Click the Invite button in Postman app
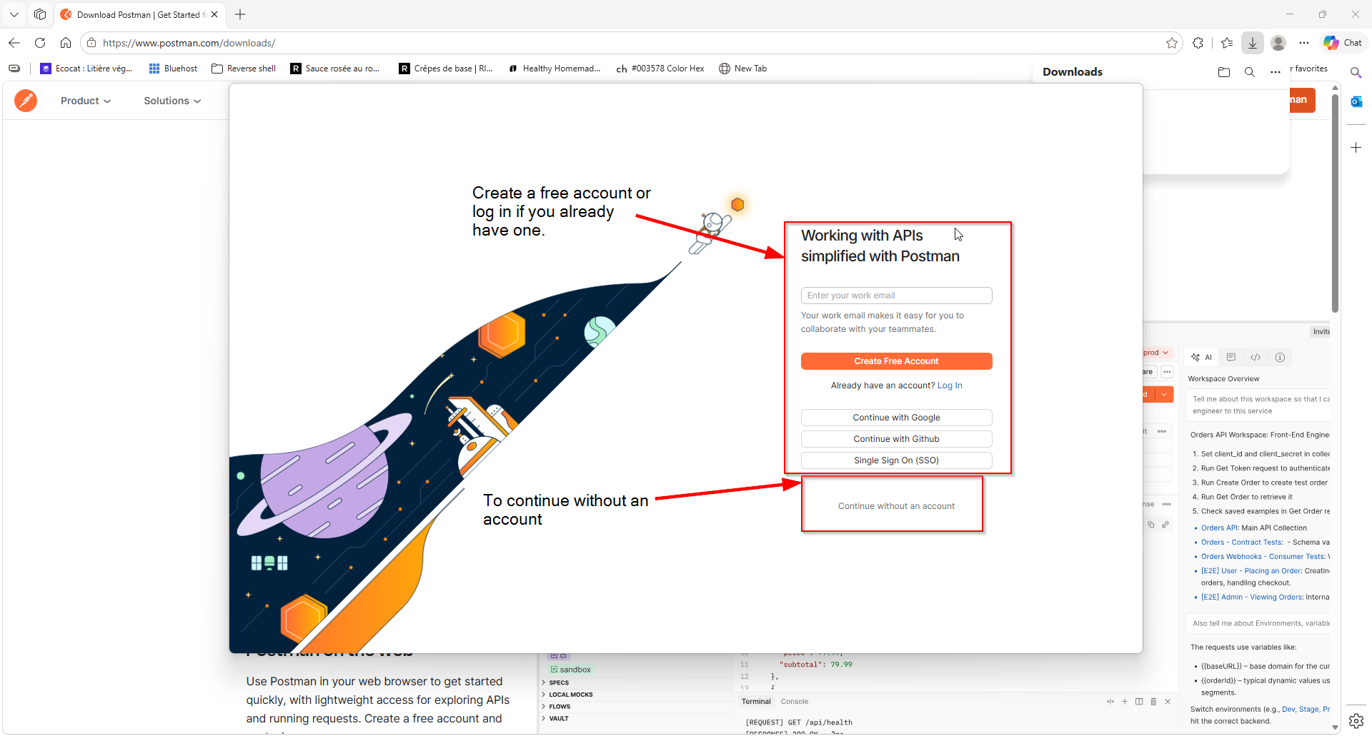 (1321, 331)
